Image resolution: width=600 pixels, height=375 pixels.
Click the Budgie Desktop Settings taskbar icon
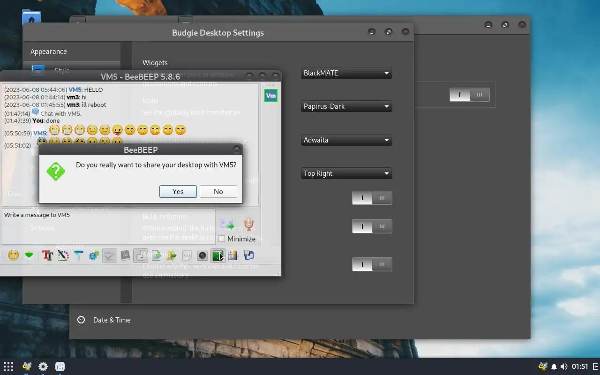click(60, 367)
